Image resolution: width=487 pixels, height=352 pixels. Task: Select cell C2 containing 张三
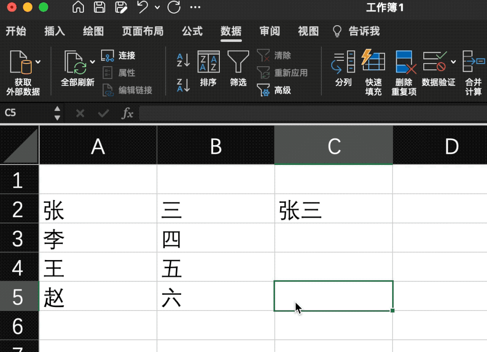coord(333,210)
